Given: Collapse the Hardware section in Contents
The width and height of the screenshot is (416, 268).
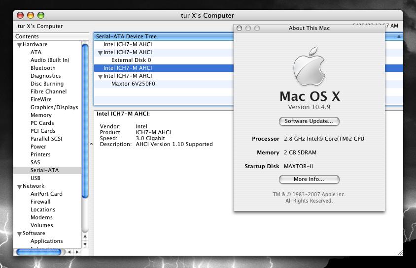Looking at the screenshot, I should [19, 45].
